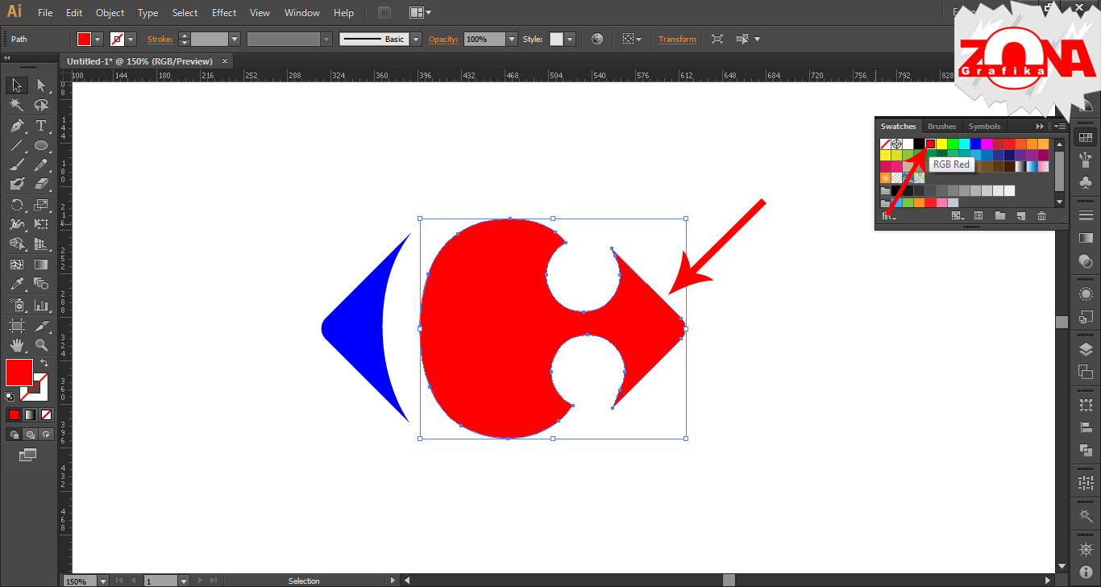1101x587 pixels.
Task: Expand the Opacity percentage dropdown
Action: pos(511,39)
